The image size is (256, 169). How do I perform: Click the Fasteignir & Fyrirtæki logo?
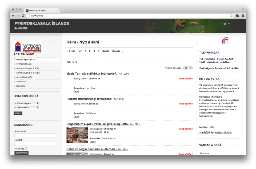pos(27,47)
